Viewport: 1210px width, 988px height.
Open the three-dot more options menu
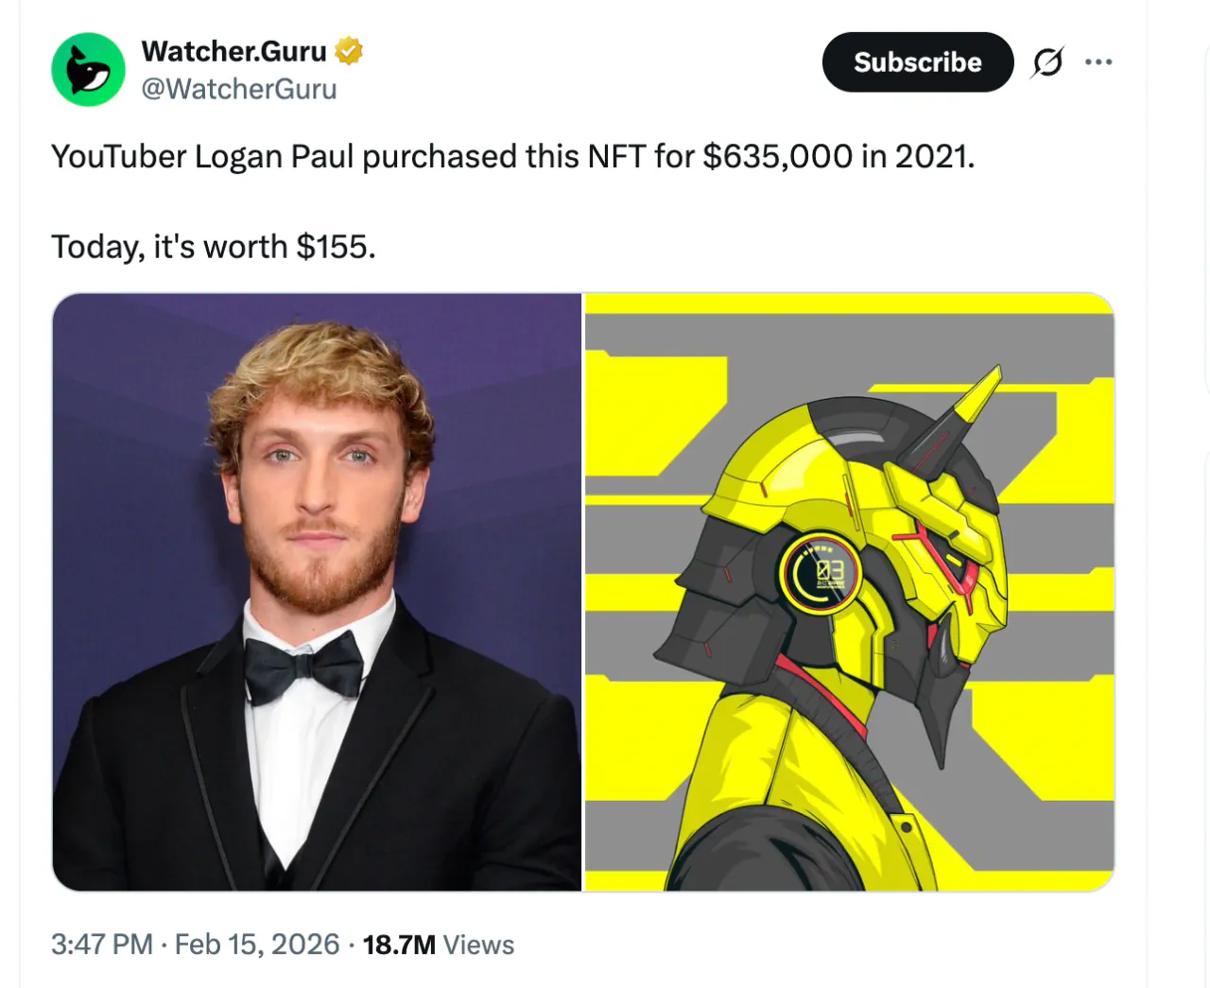(x=1098, y=62)
